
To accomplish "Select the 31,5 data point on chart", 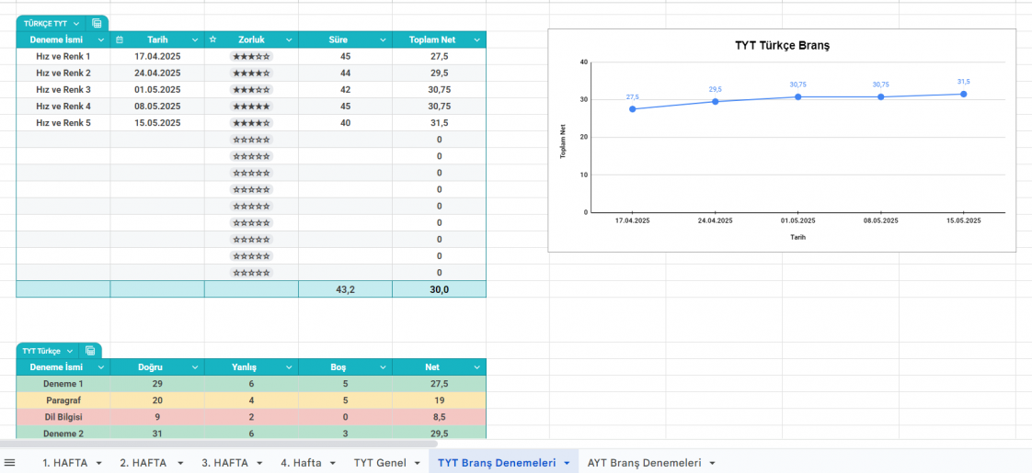I will (963, 94).
